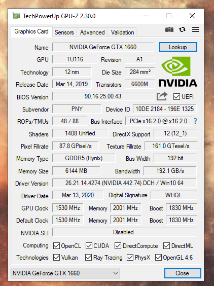Click the Technology field 12 nm

tap(72, 72)
